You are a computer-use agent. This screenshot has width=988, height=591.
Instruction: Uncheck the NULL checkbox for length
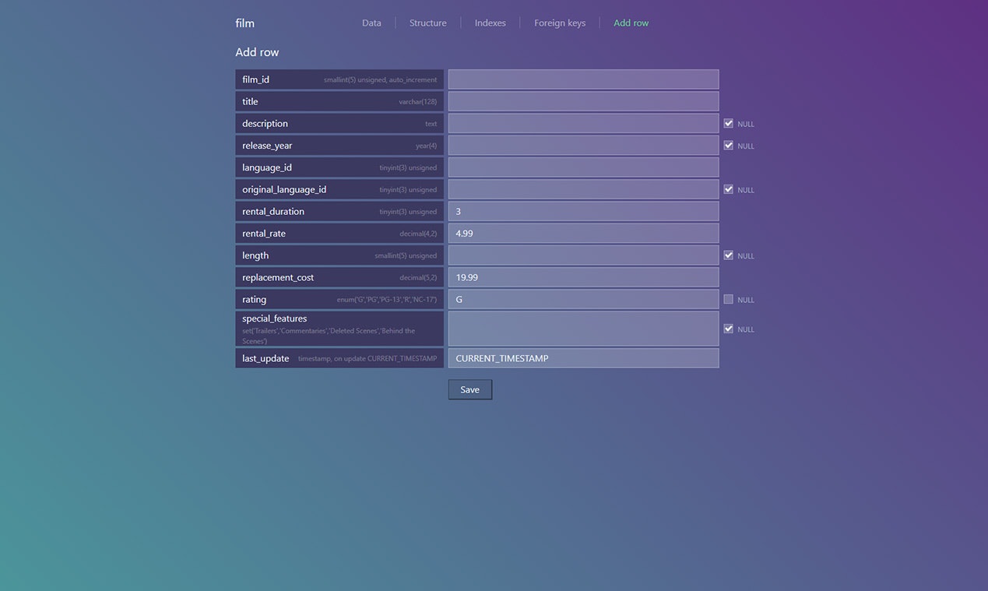pyautogui.click(x=728, y=255)
